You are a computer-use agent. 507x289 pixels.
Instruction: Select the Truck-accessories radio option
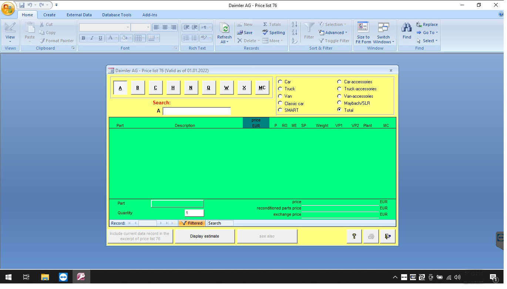(339, 89)
